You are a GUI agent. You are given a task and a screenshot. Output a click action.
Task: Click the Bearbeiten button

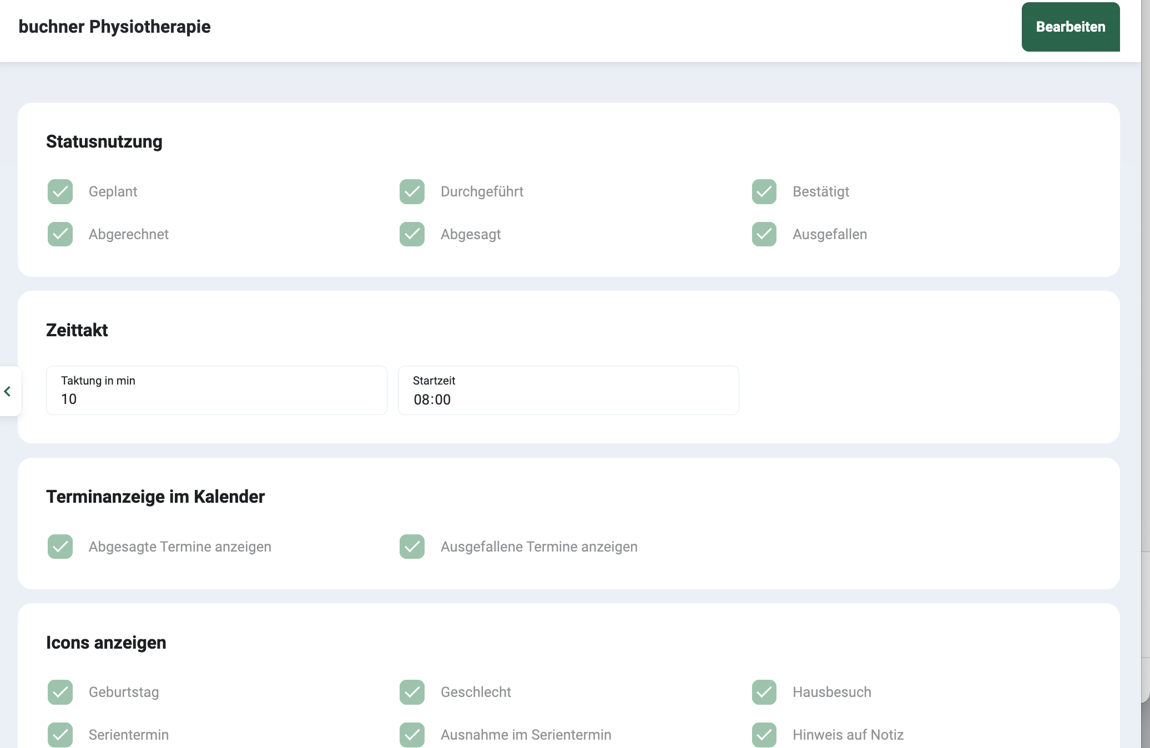coord(1070,27)
